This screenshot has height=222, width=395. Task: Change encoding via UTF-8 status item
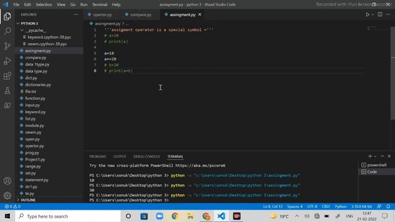(312, 207)
